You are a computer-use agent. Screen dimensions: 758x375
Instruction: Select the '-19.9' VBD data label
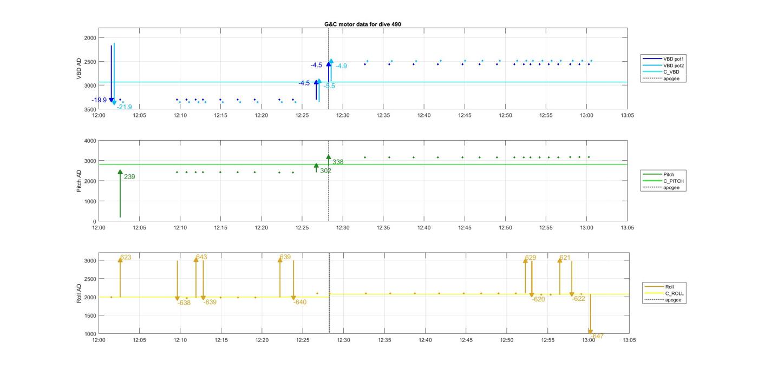(x=99, y=100)
